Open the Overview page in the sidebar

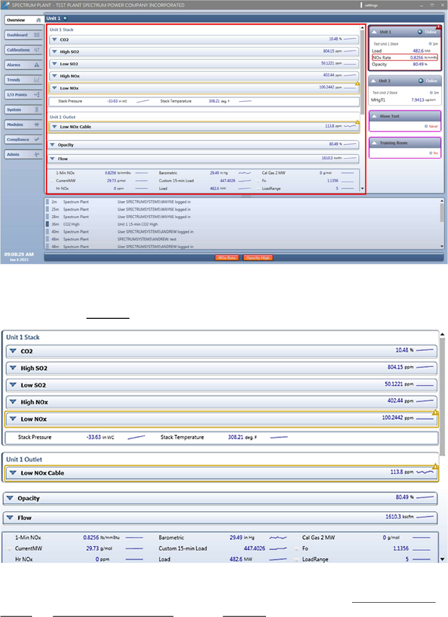(x=24, y=20)
